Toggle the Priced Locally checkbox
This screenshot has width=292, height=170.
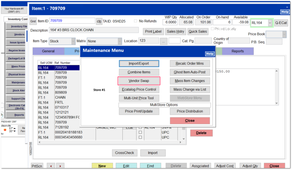[212, 29]
